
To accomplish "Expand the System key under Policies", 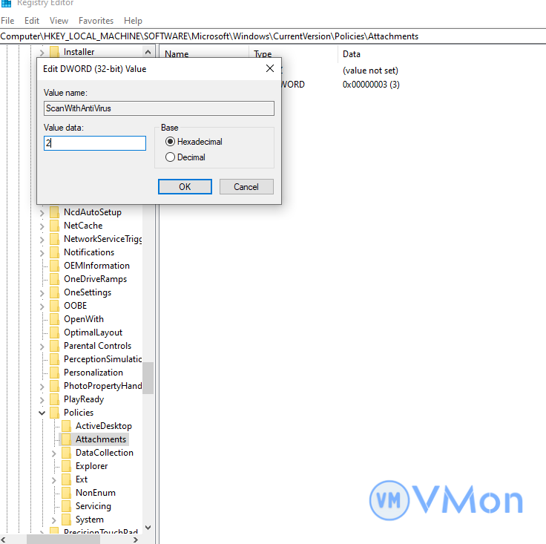I will pos(54,520).
